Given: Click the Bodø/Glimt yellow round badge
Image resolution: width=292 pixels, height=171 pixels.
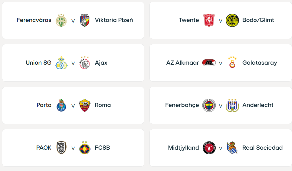Looking at the screenshot, I should (232, 20).
